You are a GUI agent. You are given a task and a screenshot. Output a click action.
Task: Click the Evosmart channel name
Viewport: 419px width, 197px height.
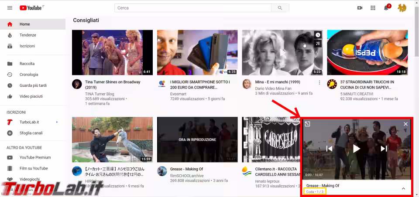[x=178, y=94]
